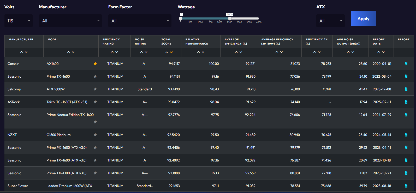416x193 pixels.
Task: Select the AX1600i model name
Action: tap(53, 64)
